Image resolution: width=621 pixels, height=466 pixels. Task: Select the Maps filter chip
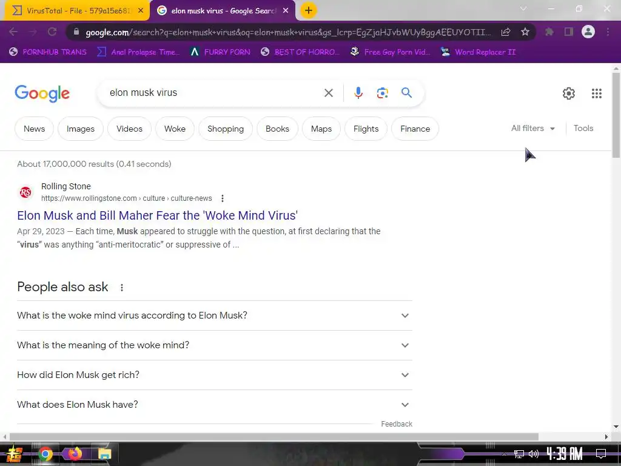tap(321, 129)
